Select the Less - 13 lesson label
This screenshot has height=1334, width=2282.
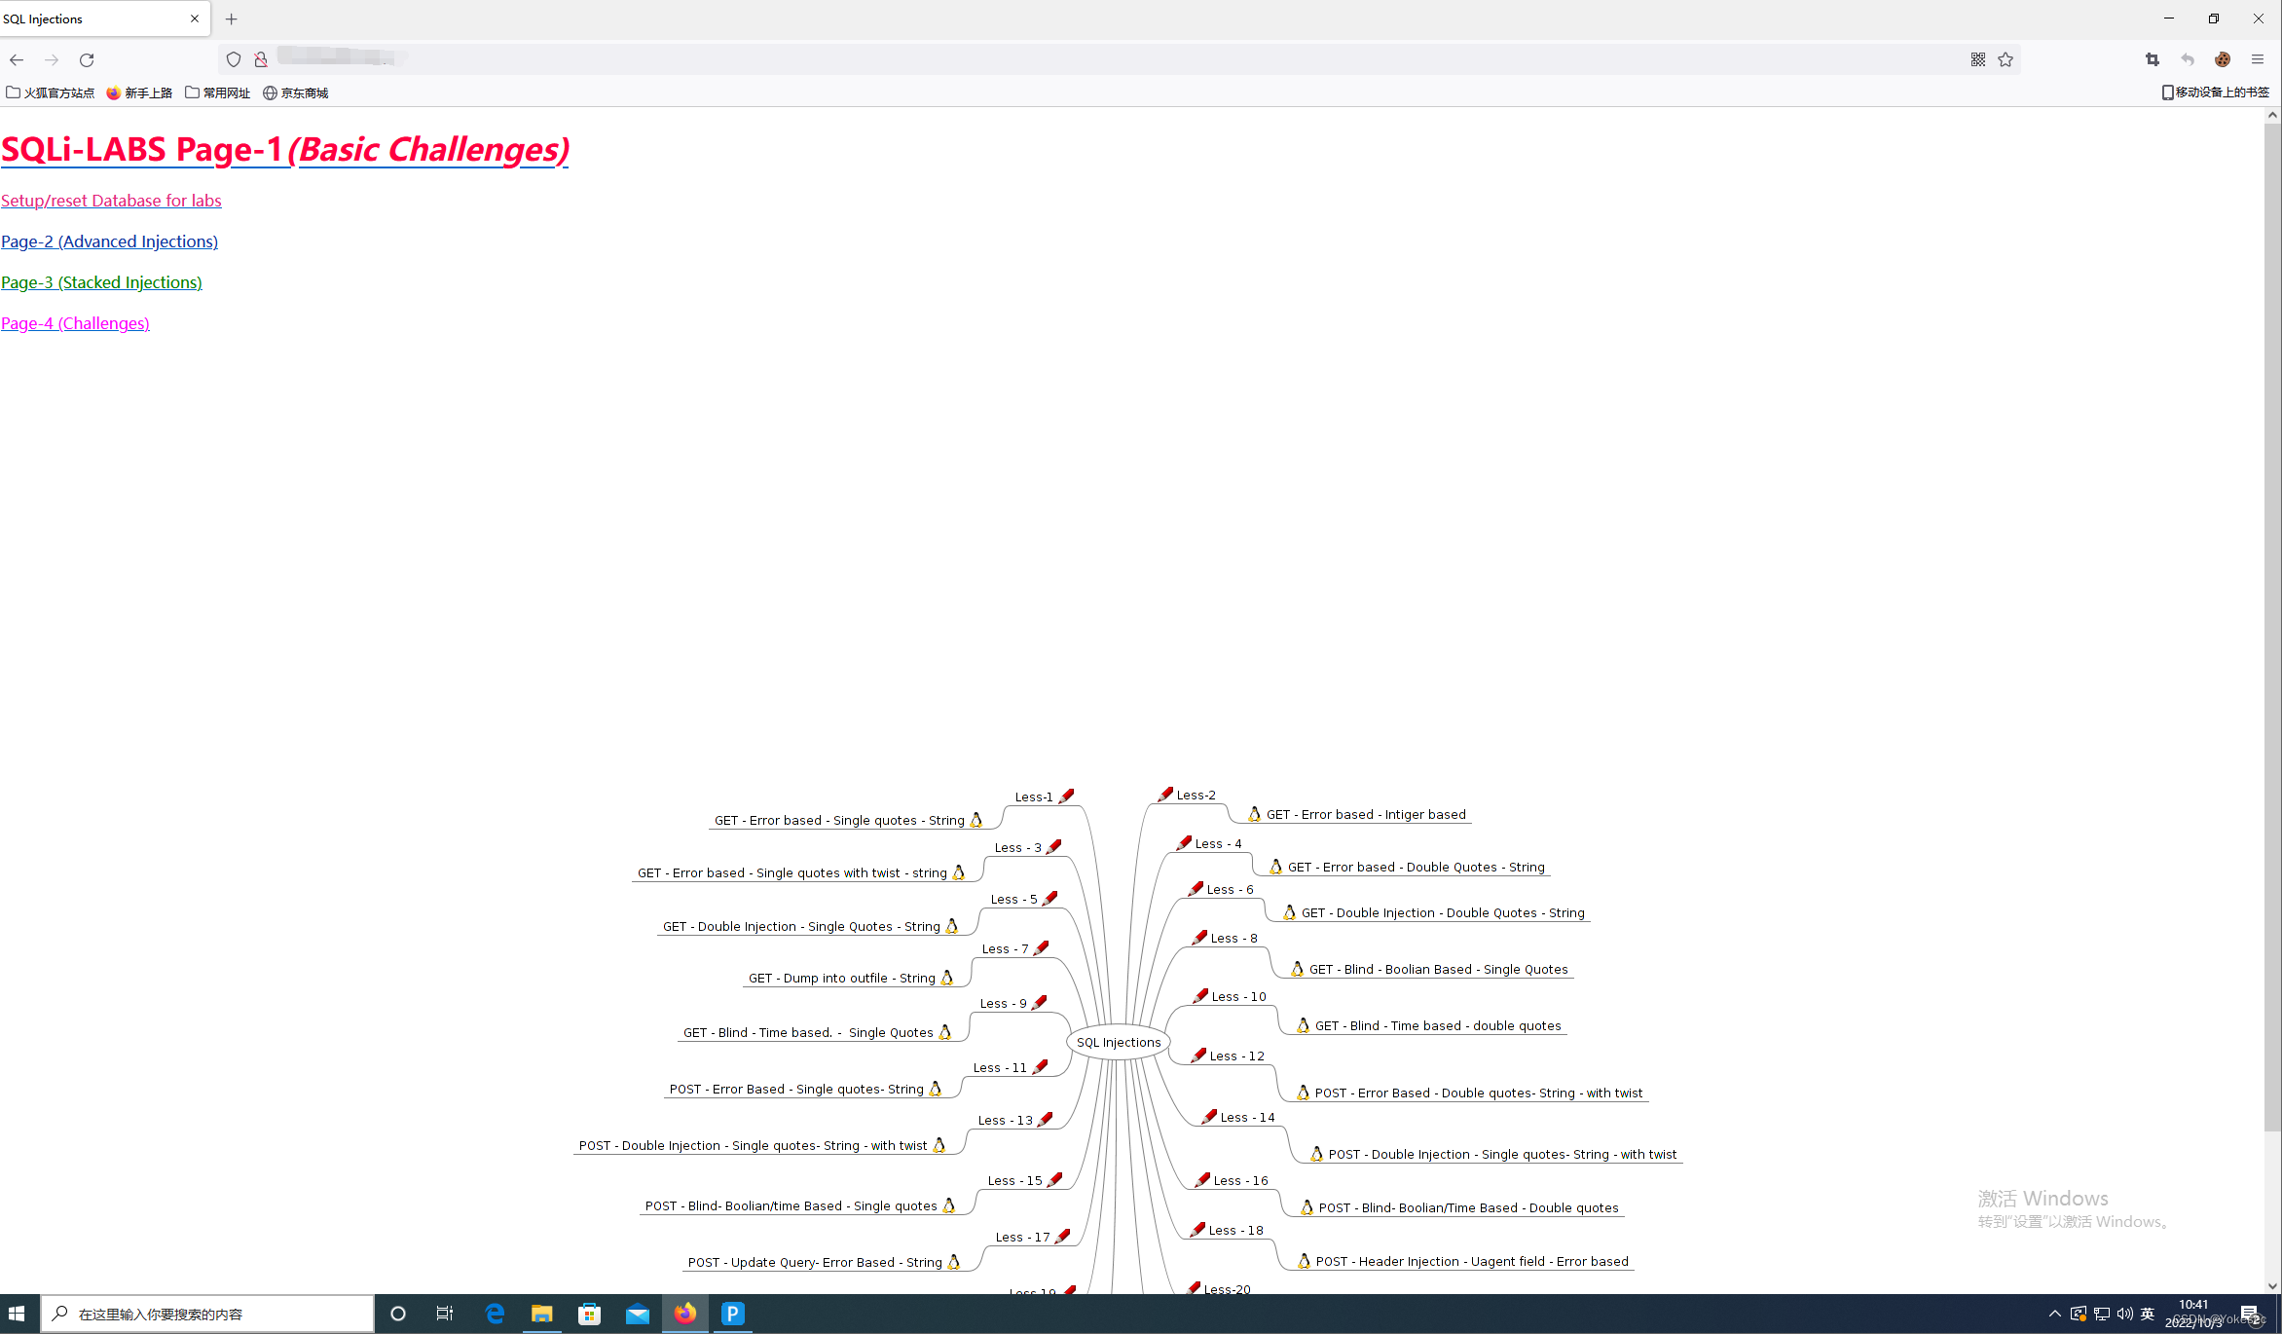pos(1006,1120)
